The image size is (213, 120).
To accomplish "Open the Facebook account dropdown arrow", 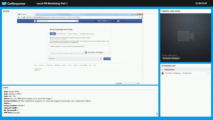I will point(124,21).
